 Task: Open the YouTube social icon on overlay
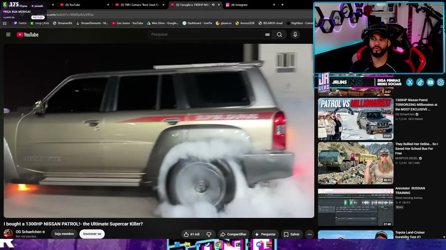[431, 82]
